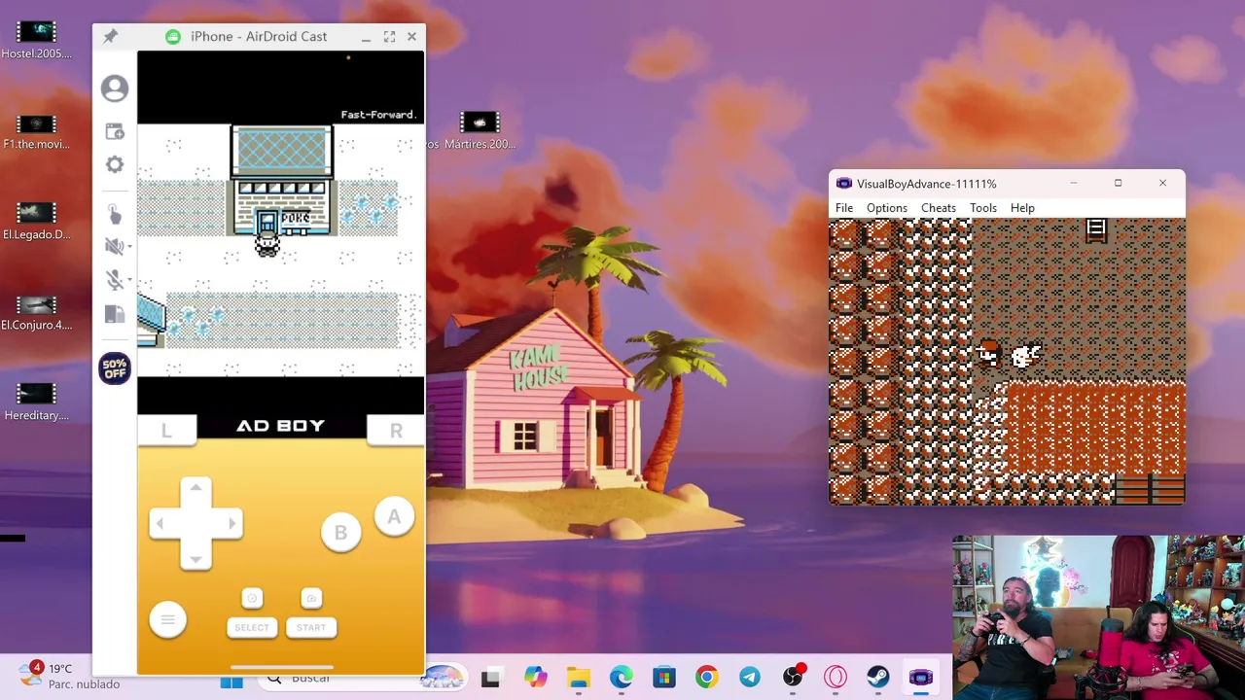The image size is (1245, 700).
Task: Tap the A button on emulator controller
Action: coord(394,516)
